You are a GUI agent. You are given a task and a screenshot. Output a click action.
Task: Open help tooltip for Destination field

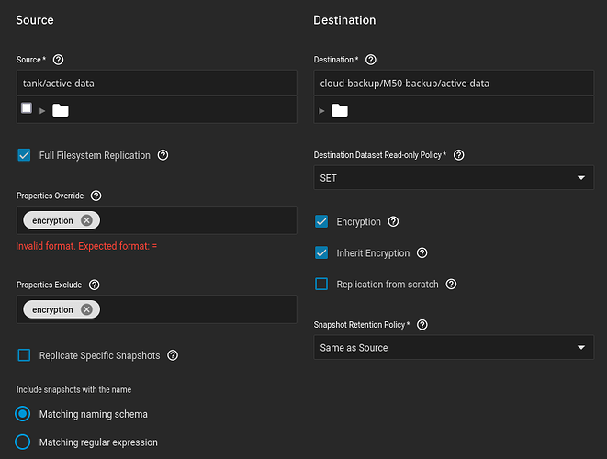coord(370,60)
